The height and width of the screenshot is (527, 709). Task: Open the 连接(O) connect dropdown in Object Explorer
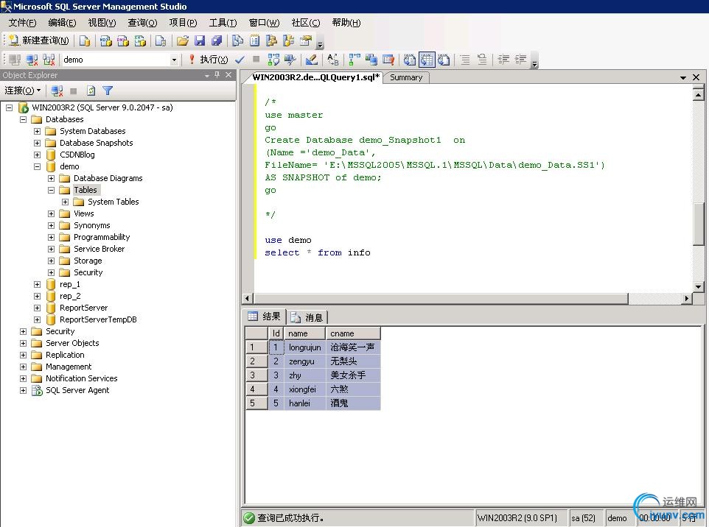23,91
